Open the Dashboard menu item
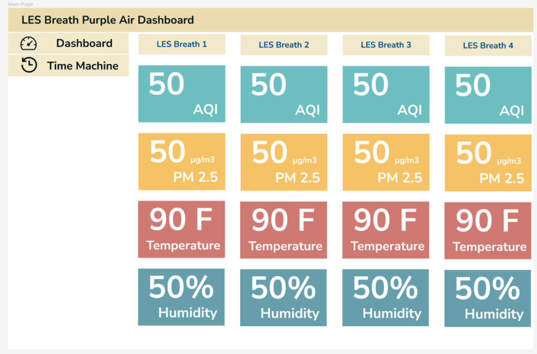 click(x=69, y=44)
